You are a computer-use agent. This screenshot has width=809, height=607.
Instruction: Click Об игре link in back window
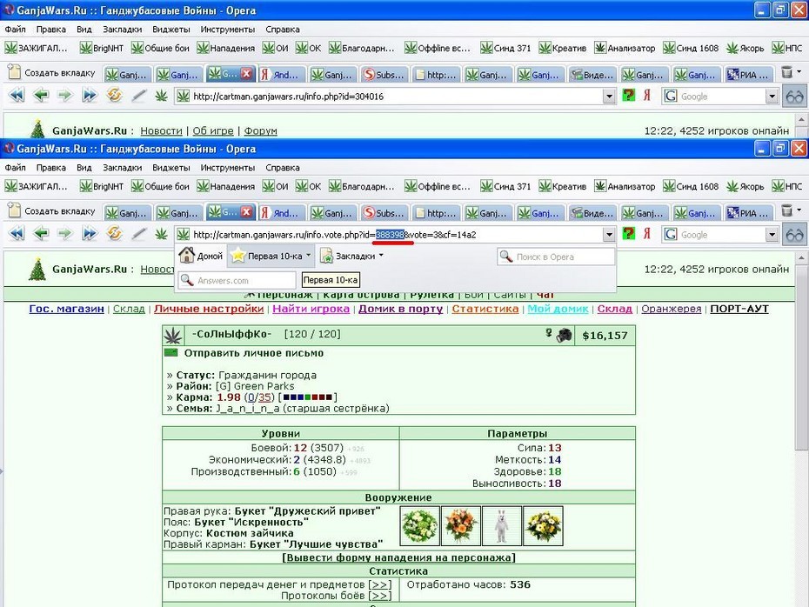pyautogui.click(x=213, y=130)
